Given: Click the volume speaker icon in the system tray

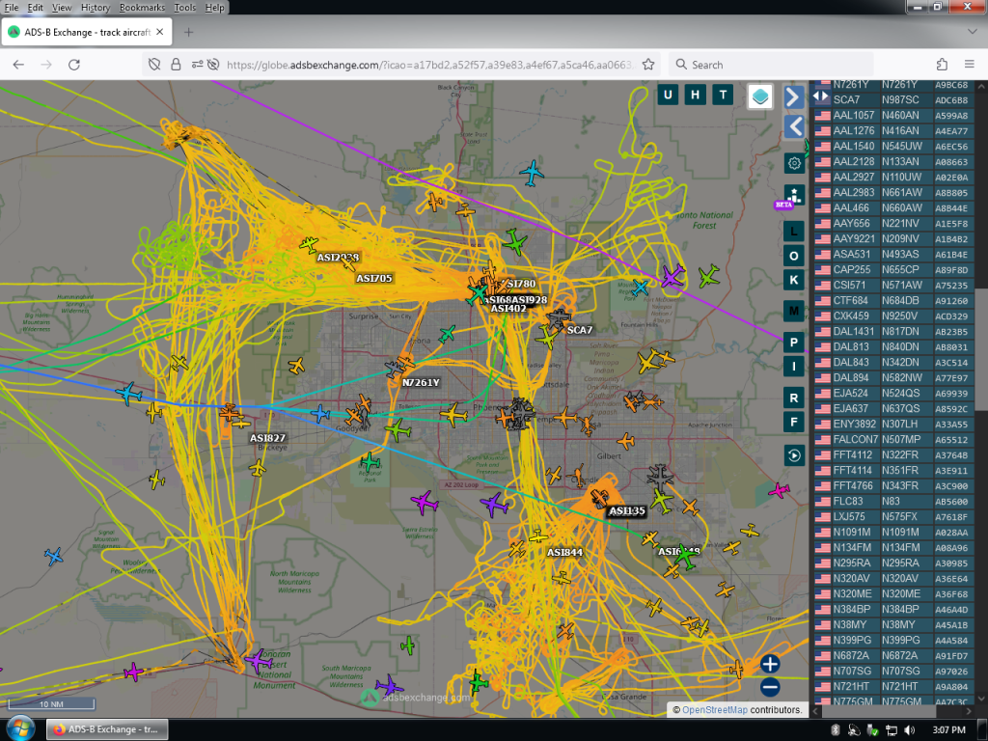Looking at the screenshot, I should tap(909, 730).
